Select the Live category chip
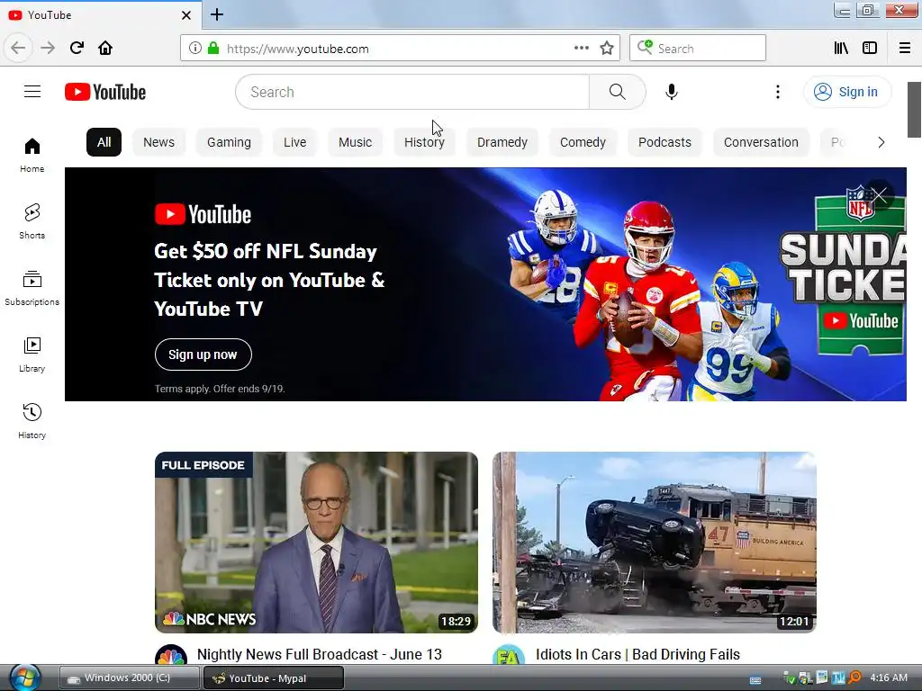Image resolution: width=922 pixels, height=691 pixels. [x=294, y=142]
